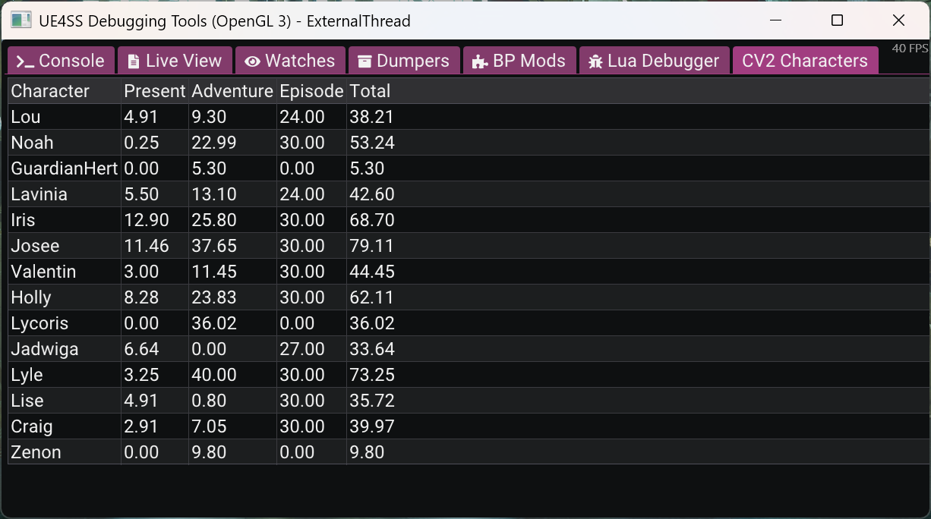Select the Lavinia character name
Screen dimensions: 931x519
(39, 194)
